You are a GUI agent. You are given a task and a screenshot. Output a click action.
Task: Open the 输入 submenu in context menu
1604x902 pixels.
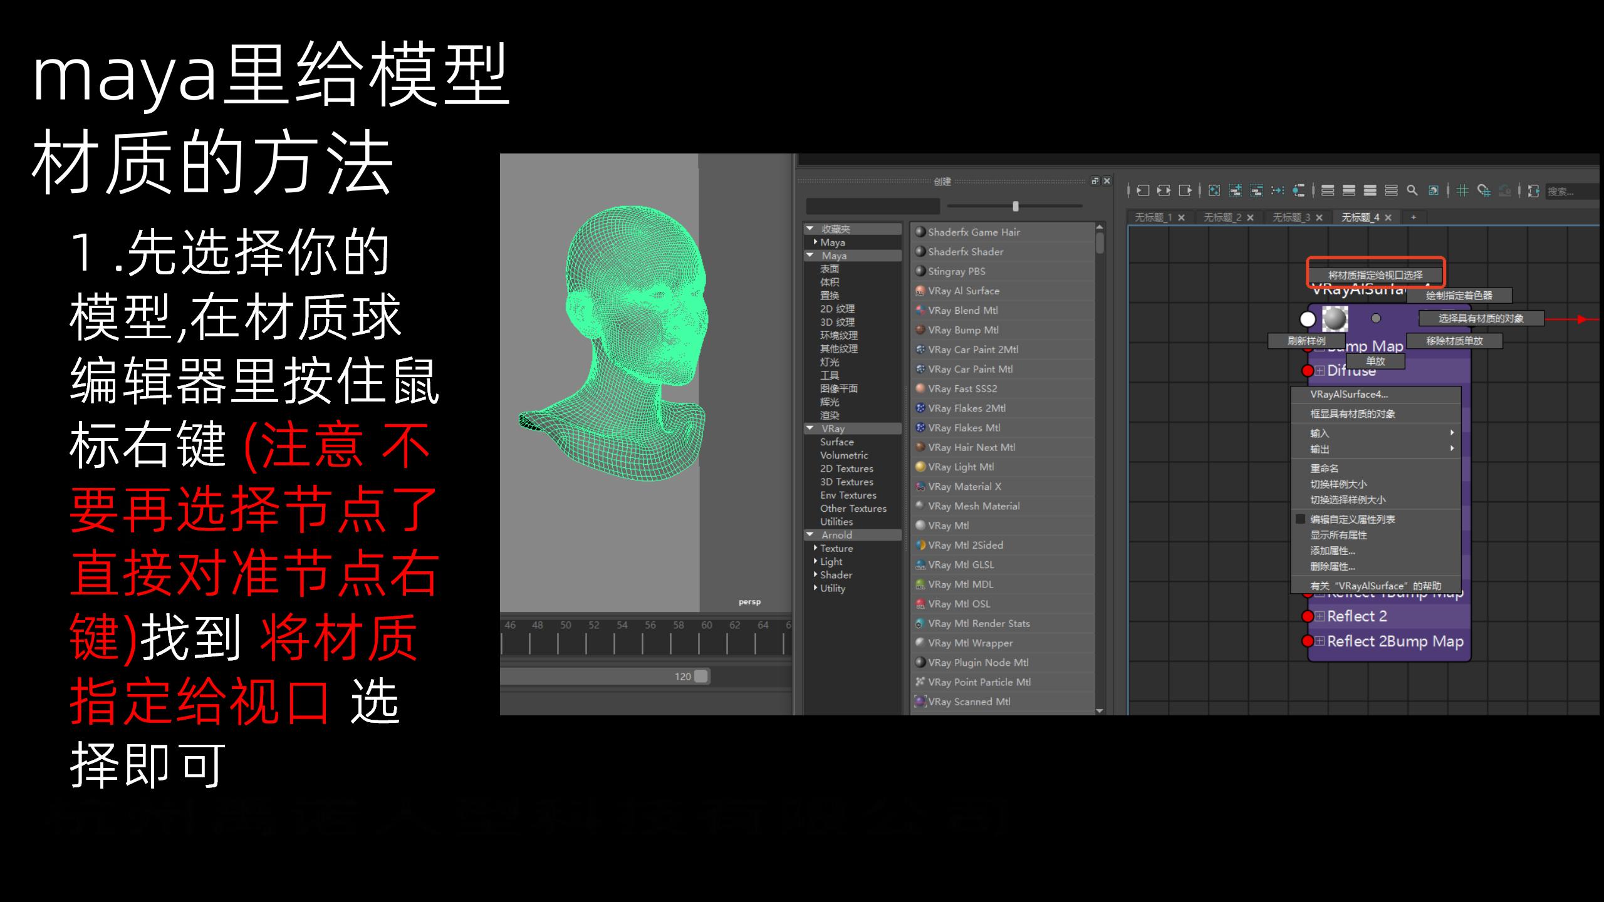point(1376,433)
